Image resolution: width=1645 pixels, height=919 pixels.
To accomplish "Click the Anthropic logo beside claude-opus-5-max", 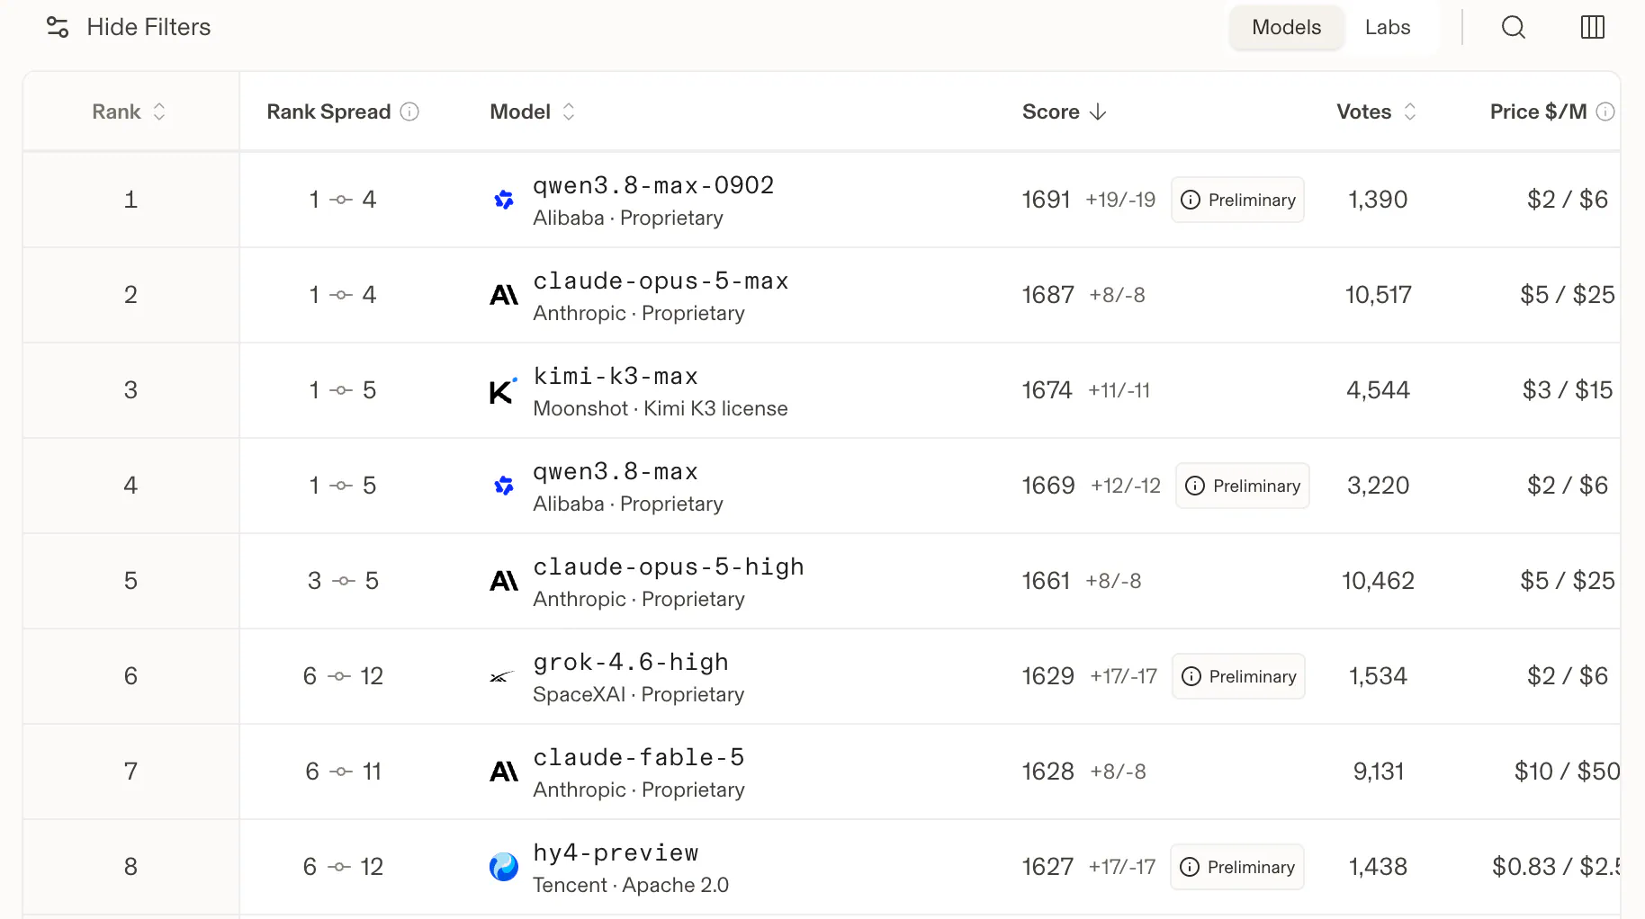I will (504, 295).
